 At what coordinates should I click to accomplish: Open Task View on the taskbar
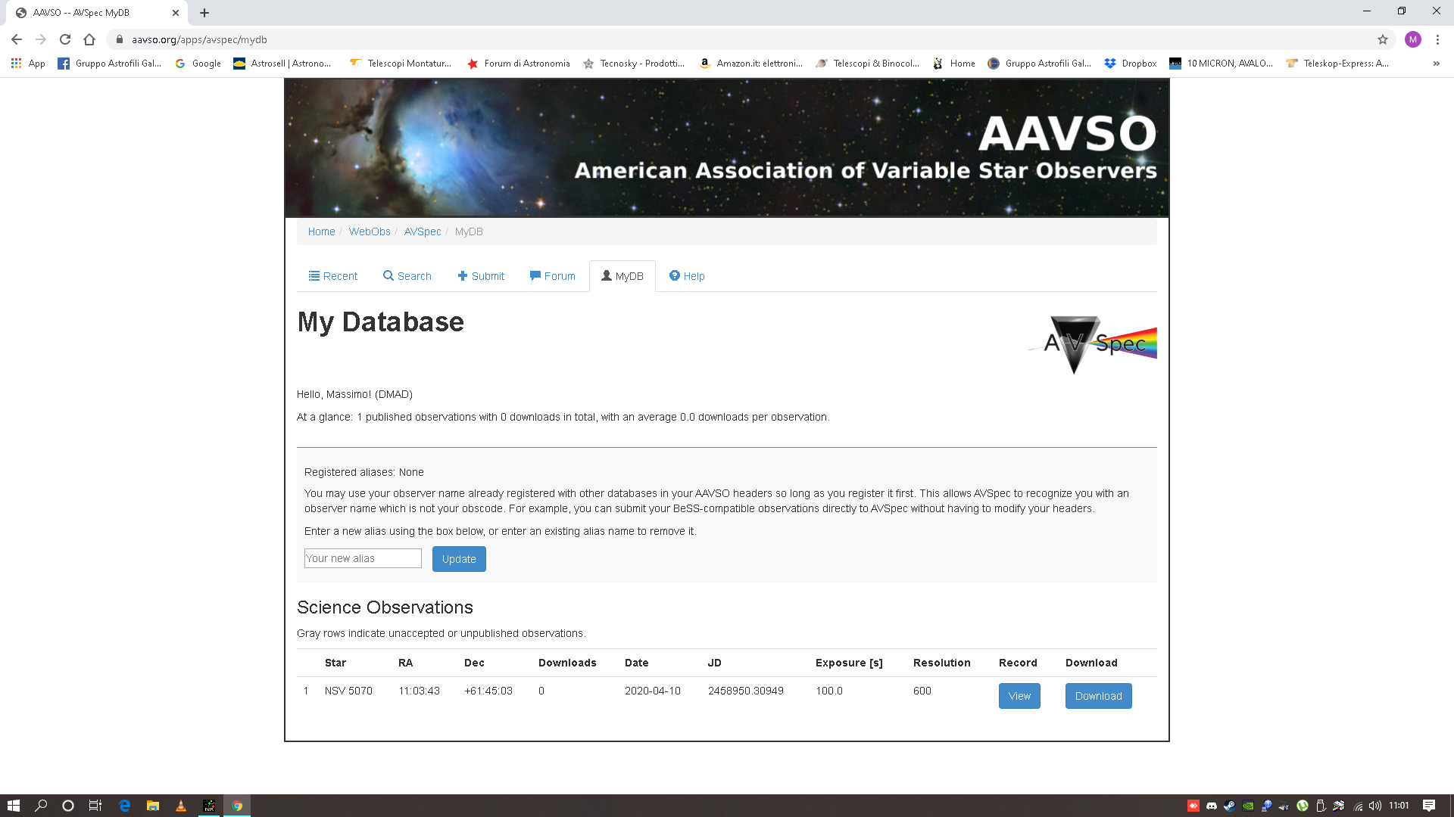(x=95, y=806)
